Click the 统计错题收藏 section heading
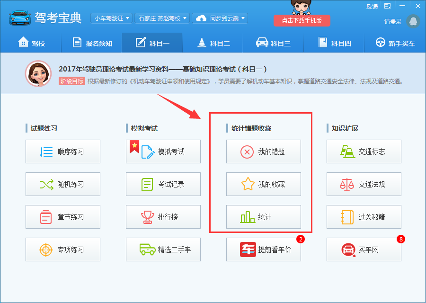The width and height of the screenshot is (426, 303). 251,128
